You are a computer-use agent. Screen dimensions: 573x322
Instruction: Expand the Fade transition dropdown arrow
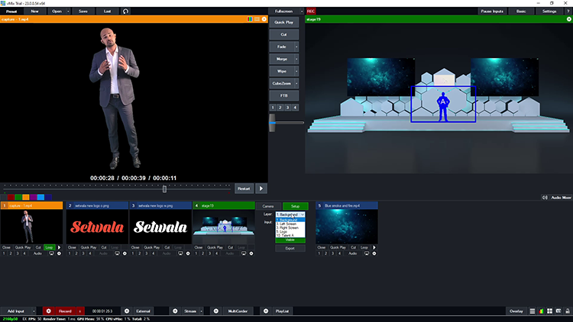coord(296,47)
